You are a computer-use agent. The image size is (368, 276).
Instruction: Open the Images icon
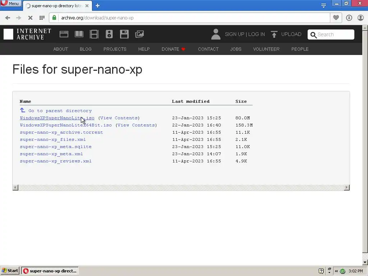139,34
